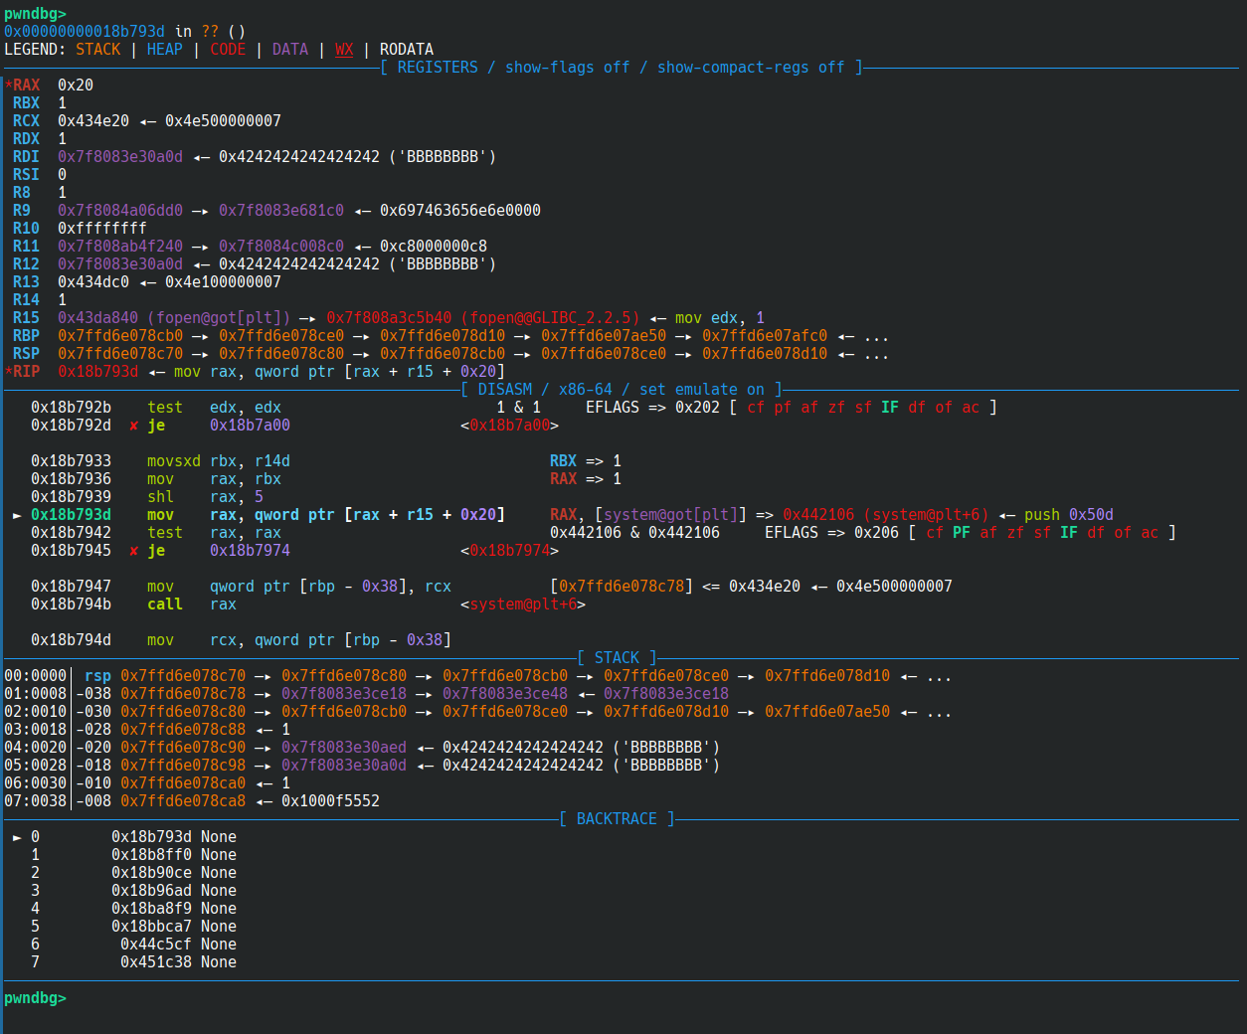Screen dimensions: 1247x1034
Task: Click the red CODE label in the legend
Action: [x=228, y=50]
